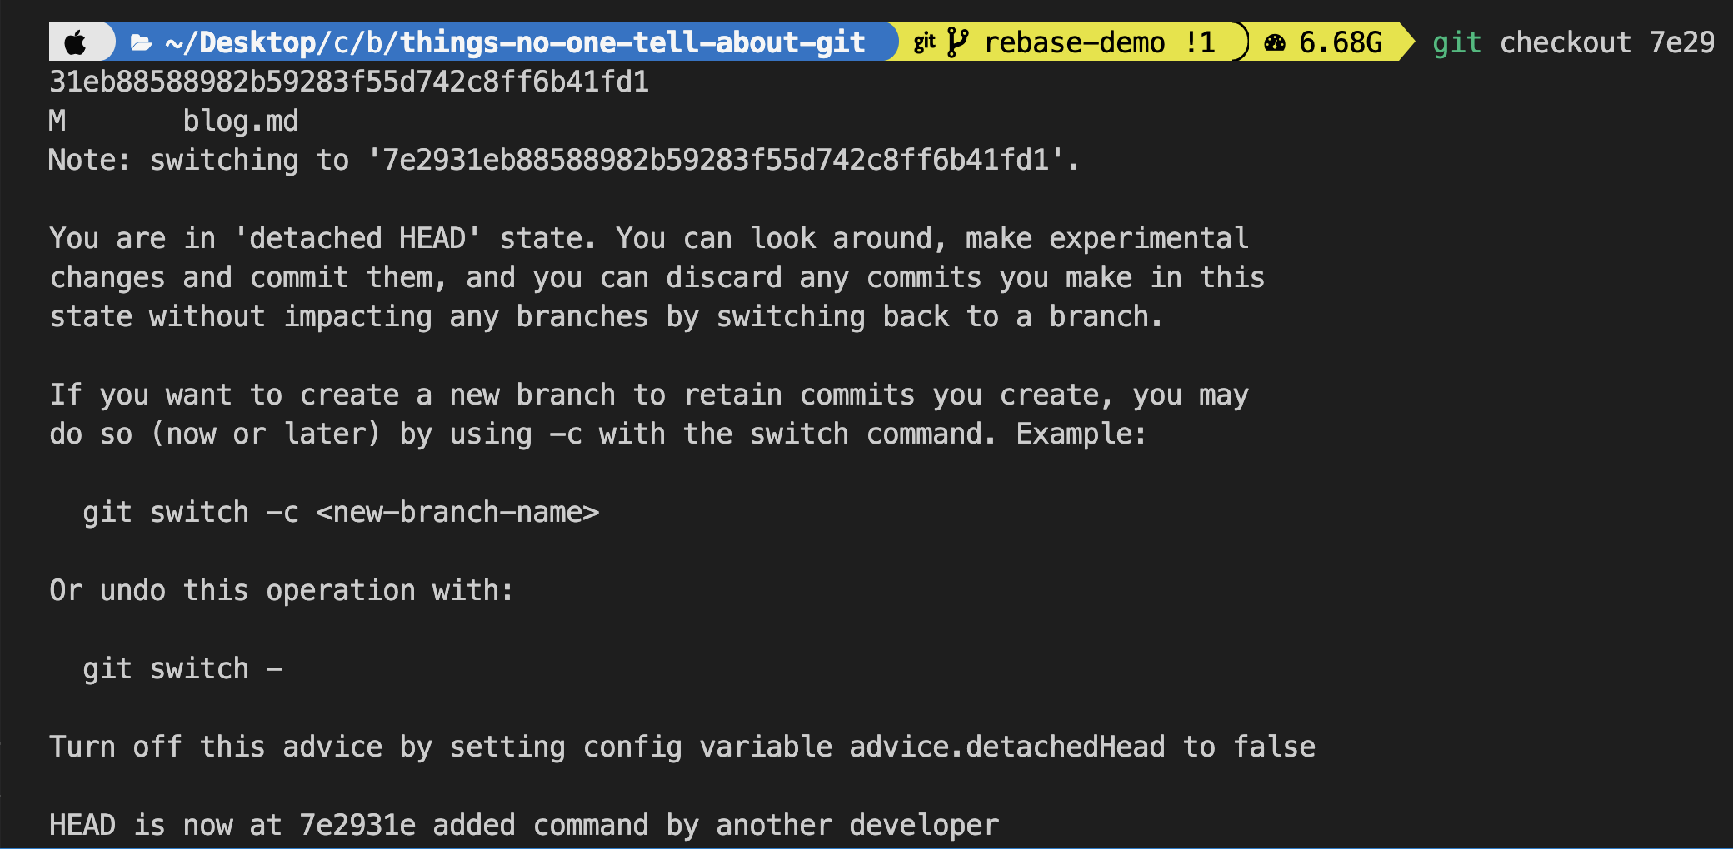
Task: Click advice.detachedHead config variable text
Action: coord(1007,747)
